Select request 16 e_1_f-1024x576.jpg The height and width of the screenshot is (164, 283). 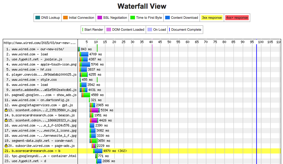(41, 125)
